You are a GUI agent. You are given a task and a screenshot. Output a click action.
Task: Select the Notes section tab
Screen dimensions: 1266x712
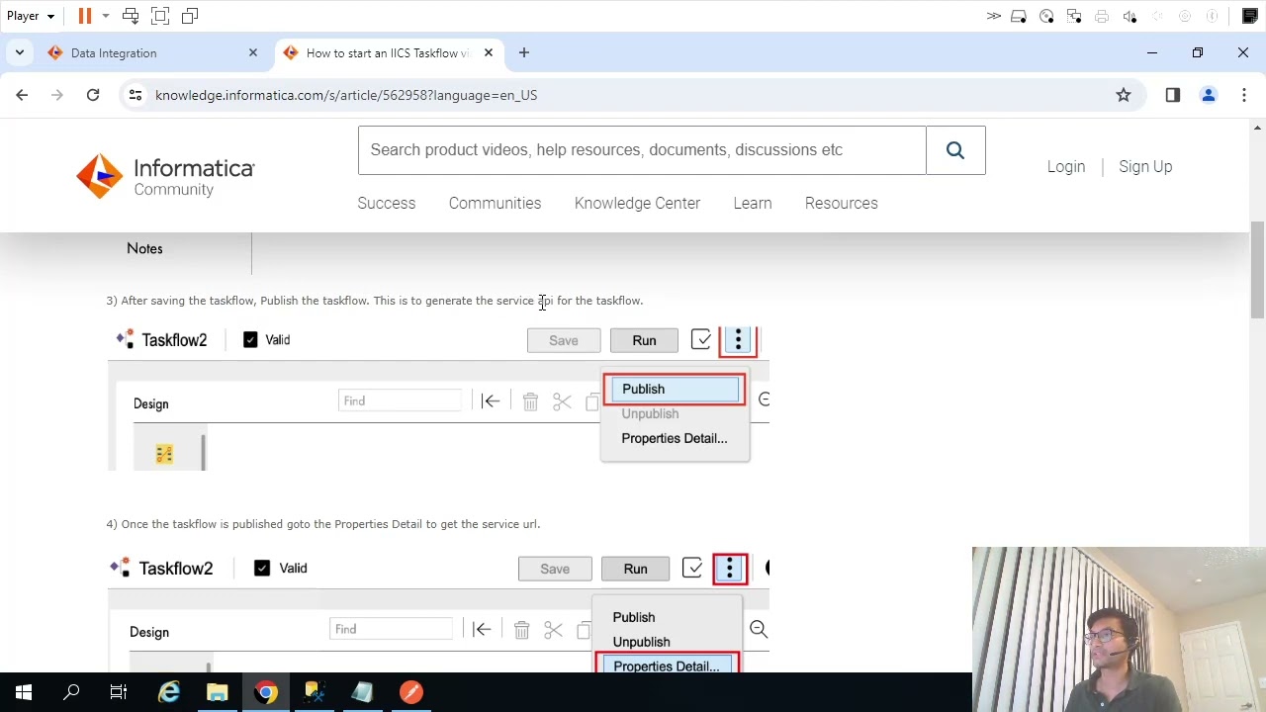[x=144, y=248]
